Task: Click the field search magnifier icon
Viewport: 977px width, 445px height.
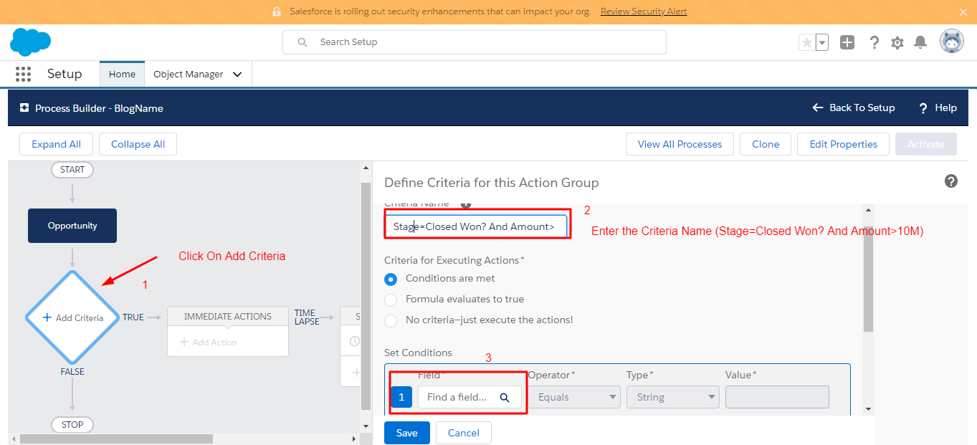Action: [x=505, y=397]
